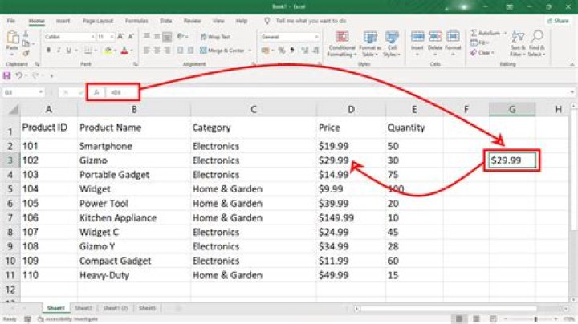Switch to the Formulas ribbon tab
Viewport: 578px width, 324px height.
[136, 21]
